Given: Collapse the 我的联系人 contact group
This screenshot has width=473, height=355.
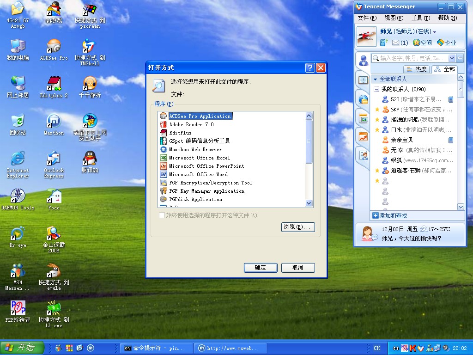Looking at the screenshot, I should tap(376, 89).
